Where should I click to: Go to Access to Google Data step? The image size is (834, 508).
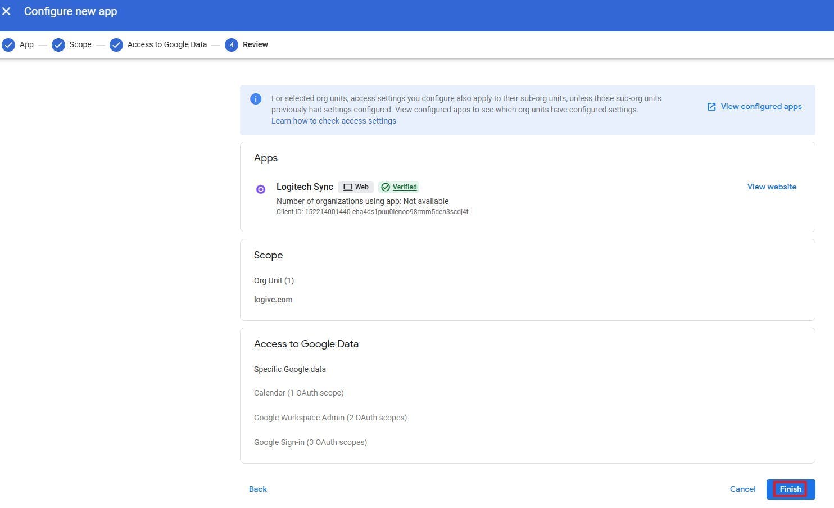(167, 44)
